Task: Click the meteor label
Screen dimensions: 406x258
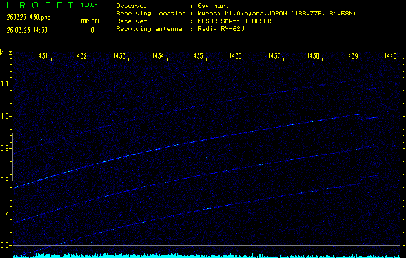Action: (x=90, y=21)
